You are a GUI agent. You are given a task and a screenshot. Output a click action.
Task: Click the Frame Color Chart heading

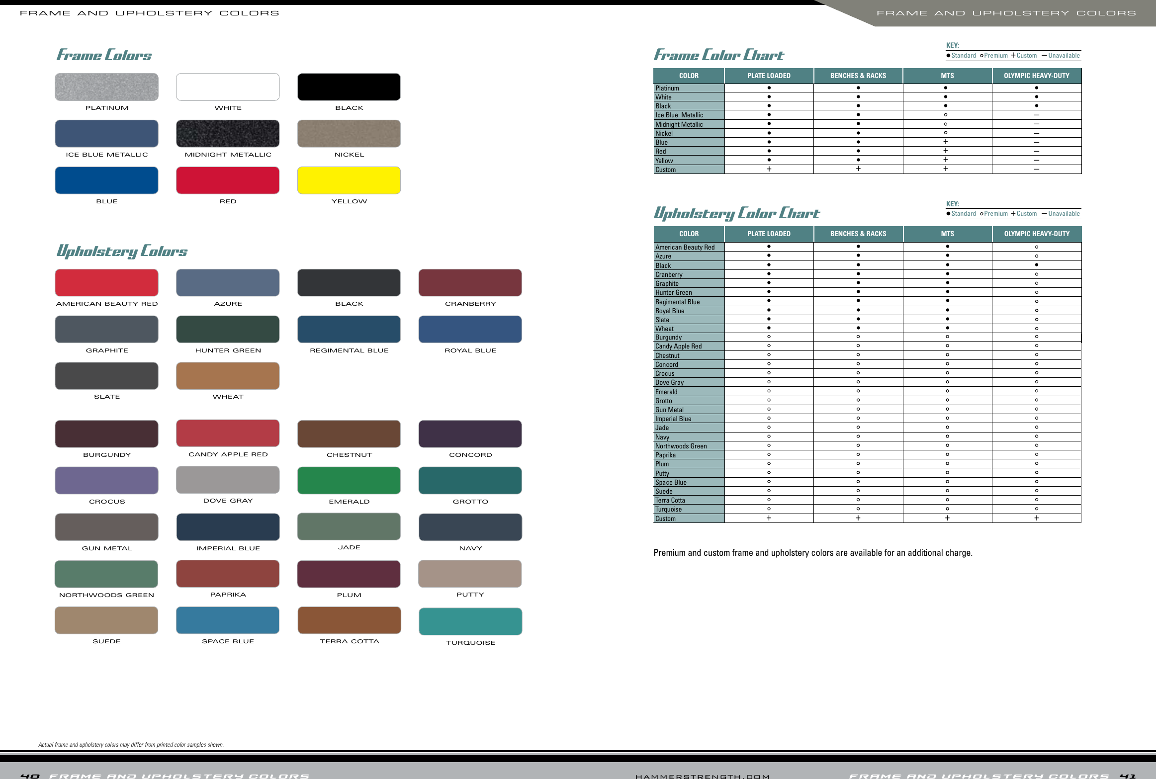pos(719,55)
